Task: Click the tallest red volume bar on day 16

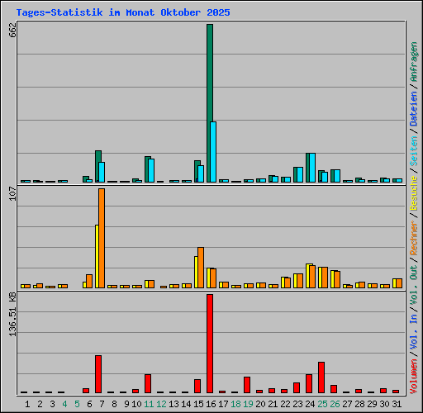Action: coord(210,344)
